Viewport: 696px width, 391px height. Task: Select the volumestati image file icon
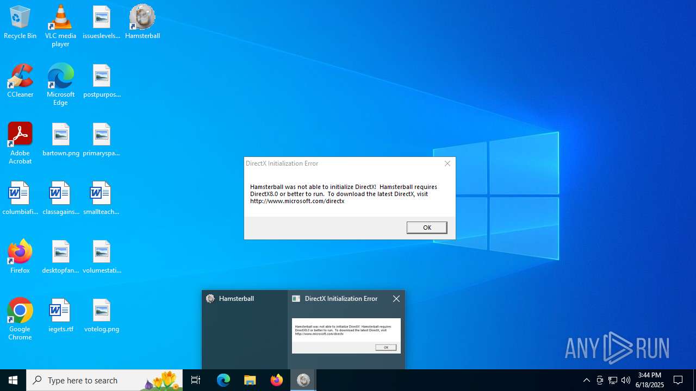pos(102,257)
